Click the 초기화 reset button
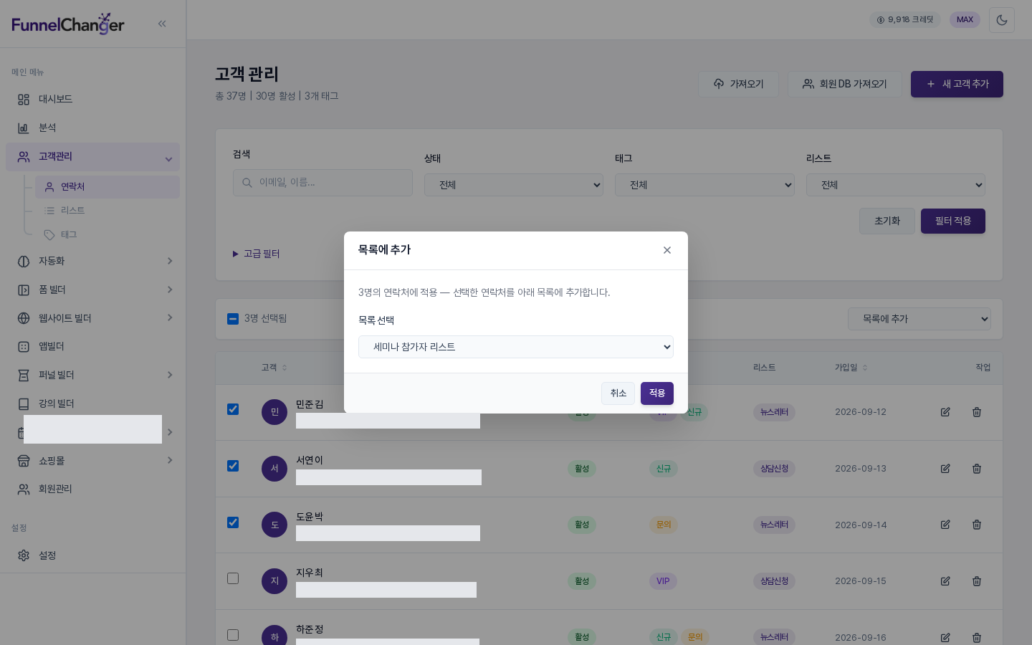 (887, 221)
